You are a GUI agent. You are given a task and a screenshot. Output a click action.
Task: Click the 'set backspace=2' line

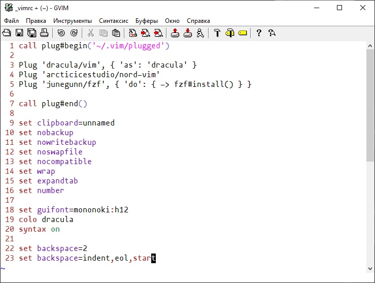tap(53, 248)
